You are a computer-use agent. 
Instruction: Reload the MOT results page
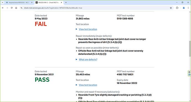click(12, 8)
